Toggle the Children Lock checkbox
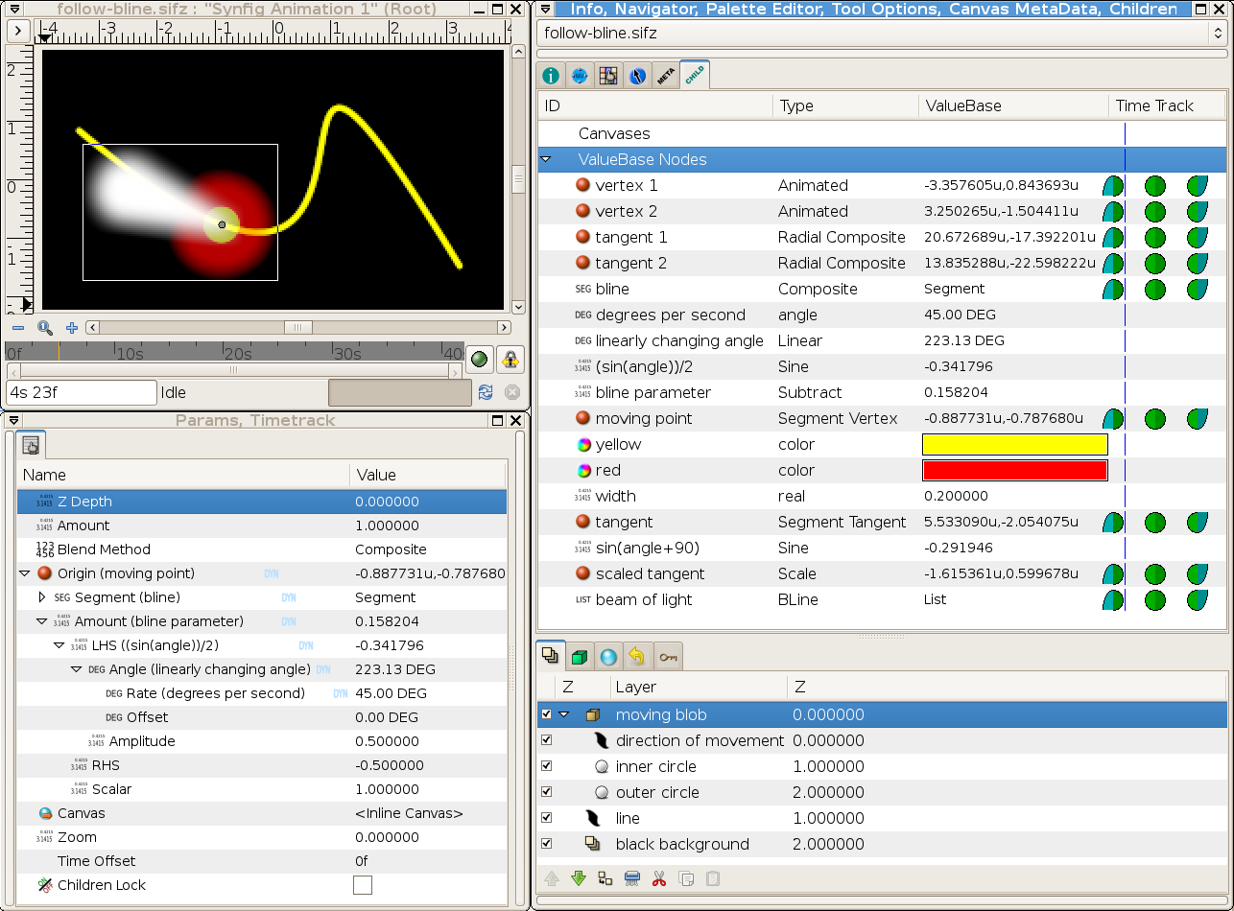Viewport: 1234px width, 911px height. [x=363, y=885]
